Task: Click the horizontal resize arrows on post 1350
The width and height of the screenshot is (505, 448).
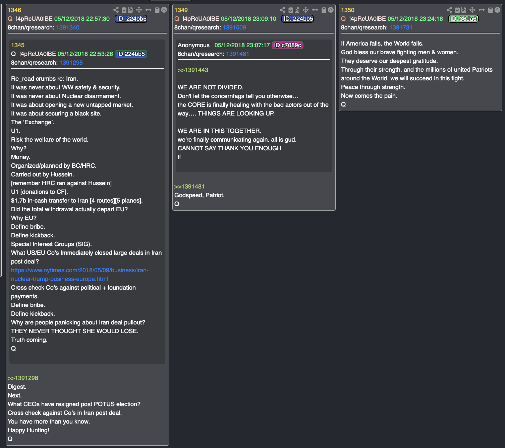Action: pos(482,10)
